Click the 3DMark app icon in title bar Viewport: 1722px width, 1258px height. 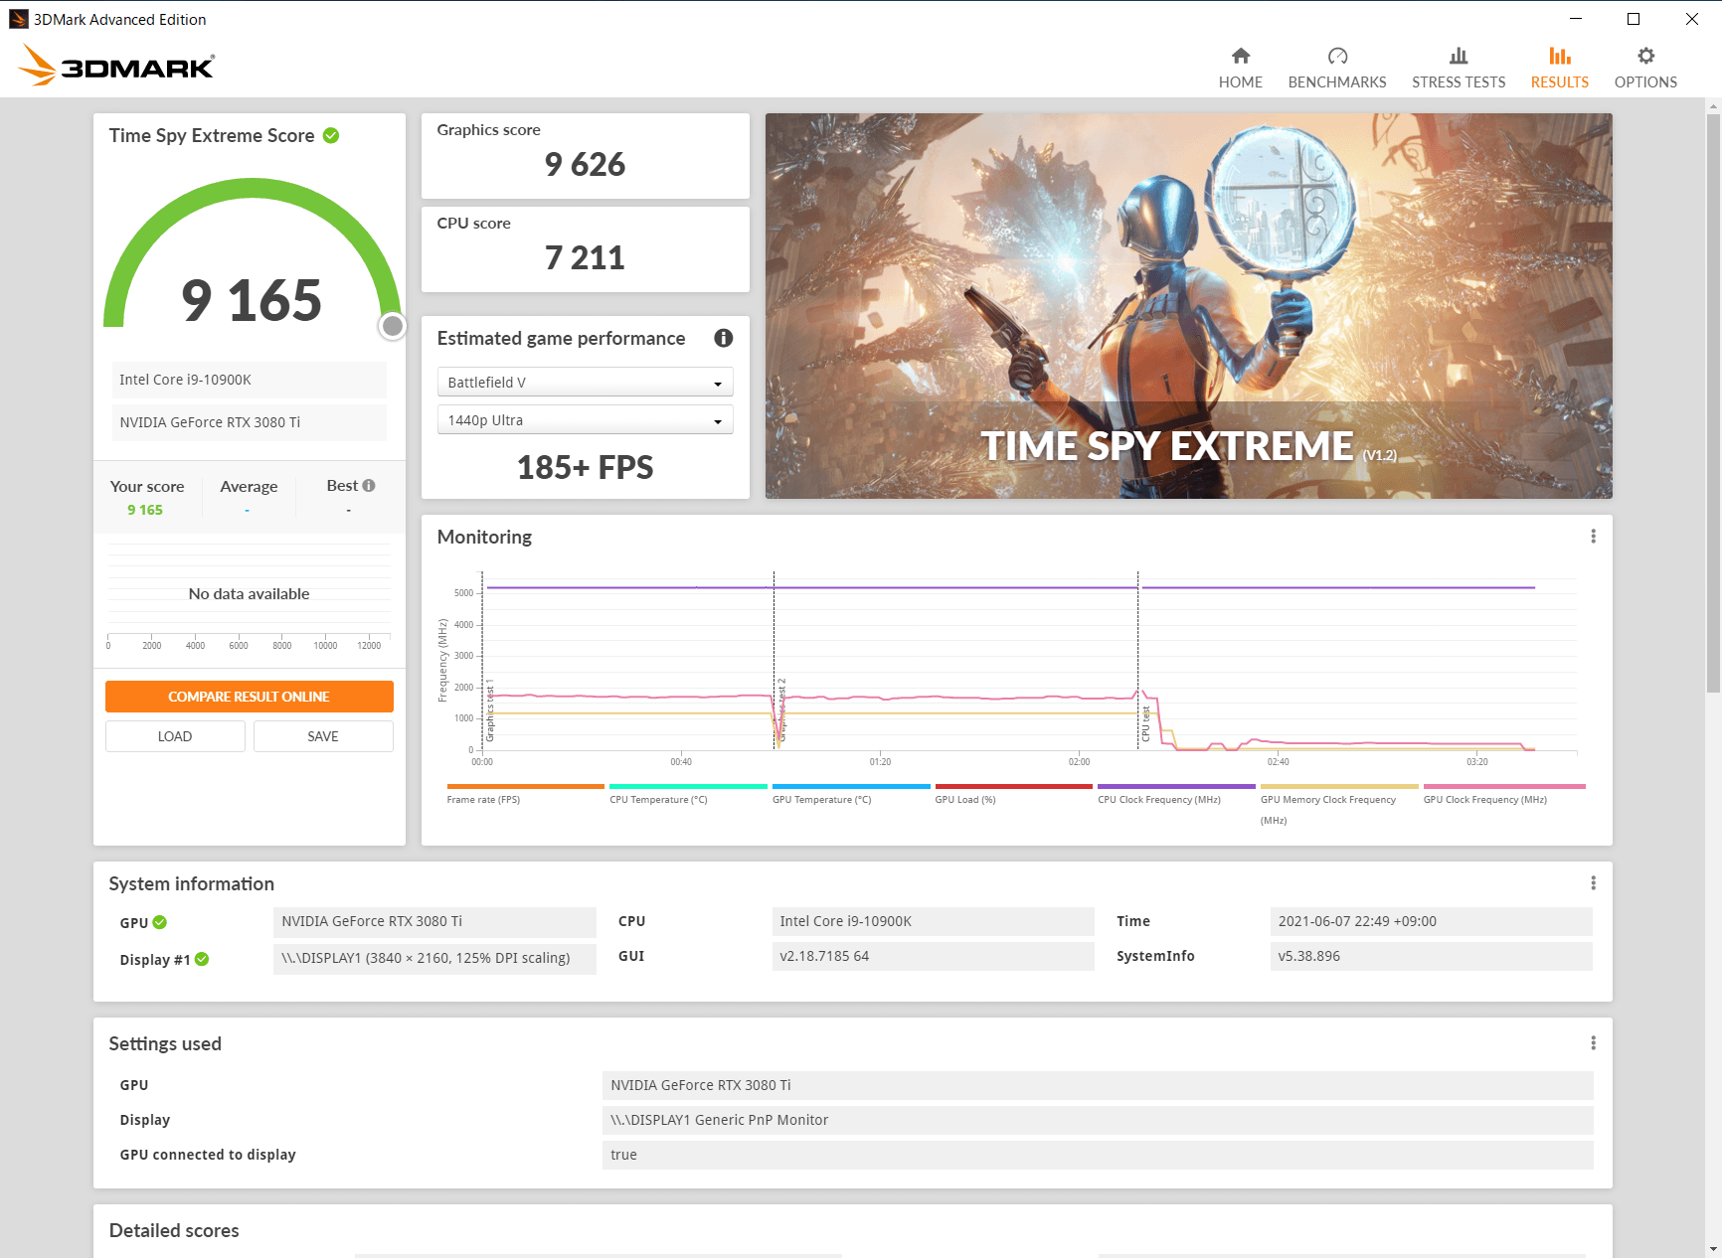(18, 19)
